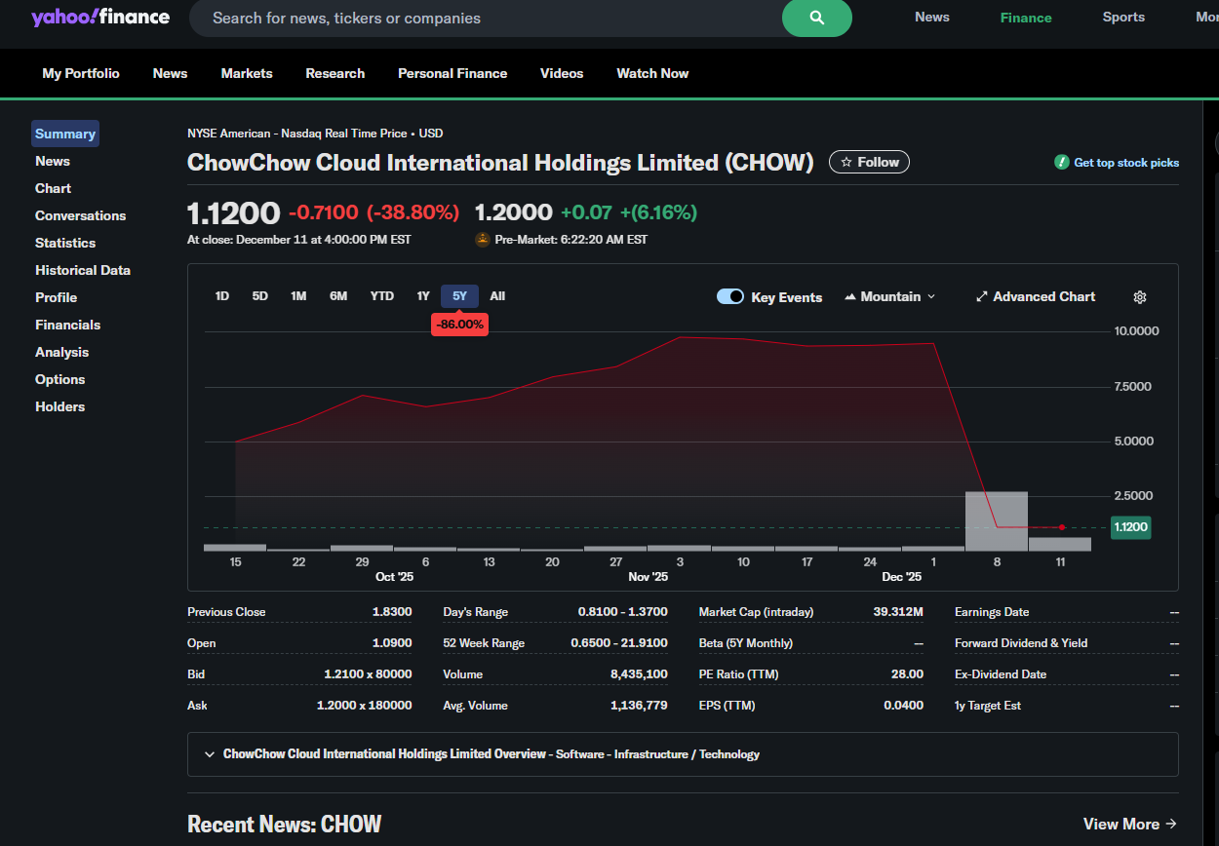This screenshot has height=846, width=1219.
Task: Open My Portfolio in the nav bar
Action: pos(81,74)
